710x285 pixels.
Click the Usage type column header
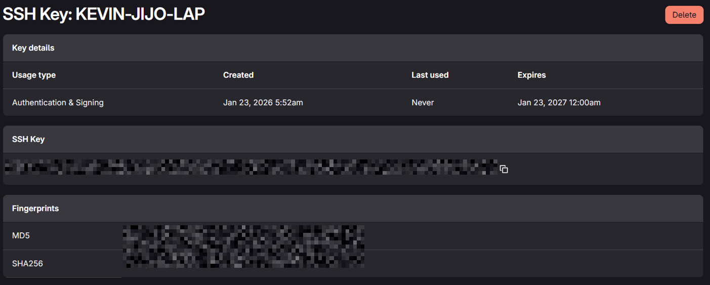pyautogui.click(x=34, y=75)
